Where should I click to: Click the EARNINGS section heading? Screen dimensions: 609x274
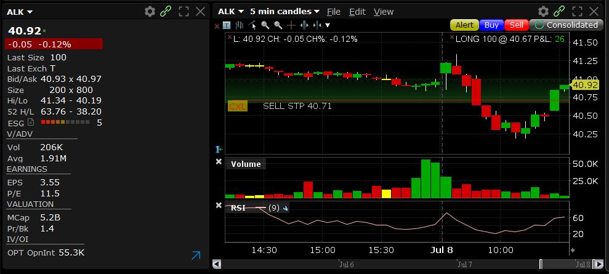pyautogui.click(x=27, y=169)
